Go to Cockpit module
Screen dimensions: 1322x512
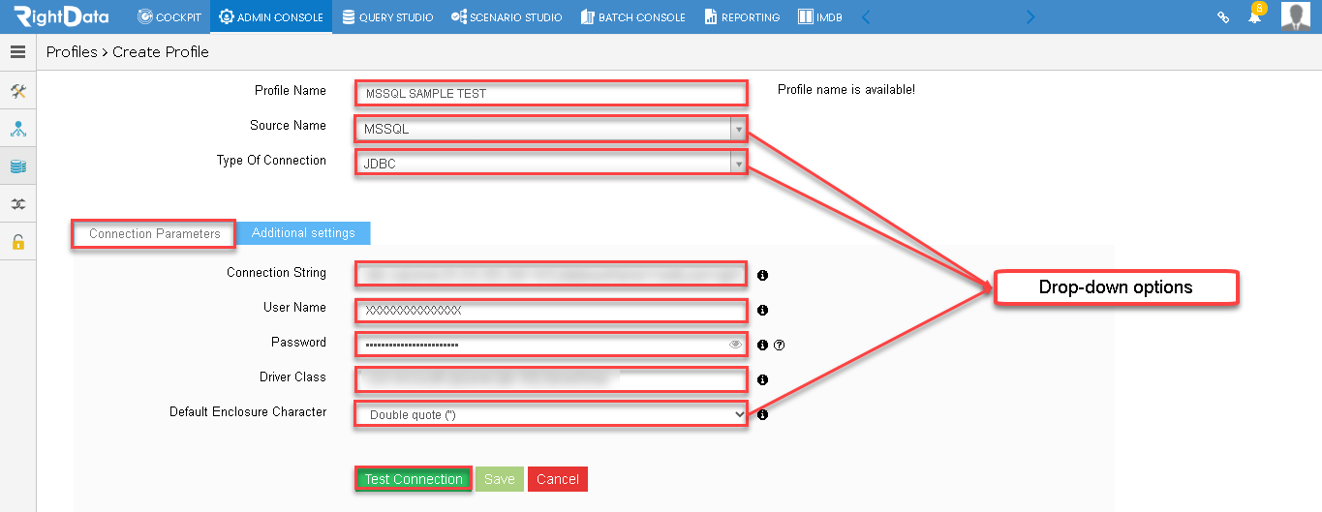pos(170,17)
